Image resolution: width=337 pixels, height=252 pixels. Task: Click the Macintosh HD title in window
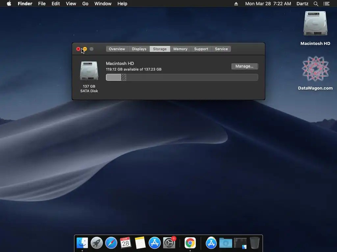tap(120, 63)
